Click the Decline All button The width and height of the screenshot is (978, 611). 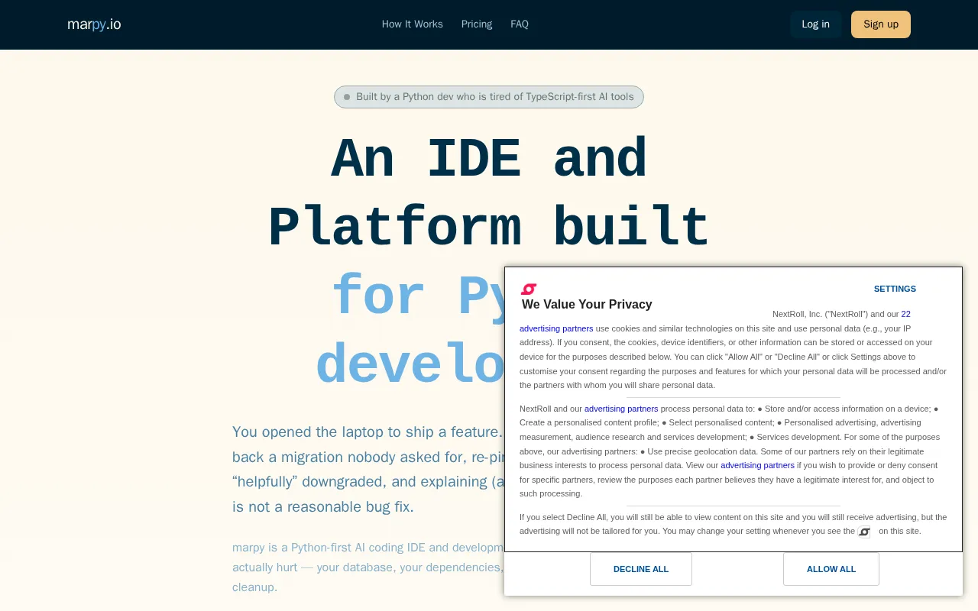pyautogui.click(x=641, y=569)
